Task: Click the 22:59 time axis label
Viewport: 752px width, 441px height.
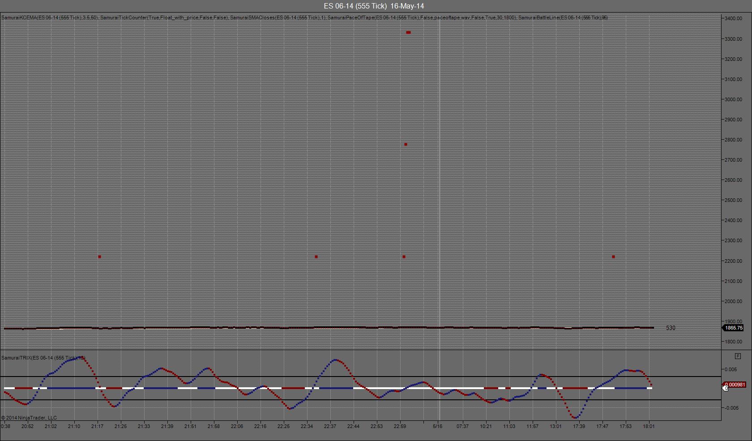Action: (400, 426)
